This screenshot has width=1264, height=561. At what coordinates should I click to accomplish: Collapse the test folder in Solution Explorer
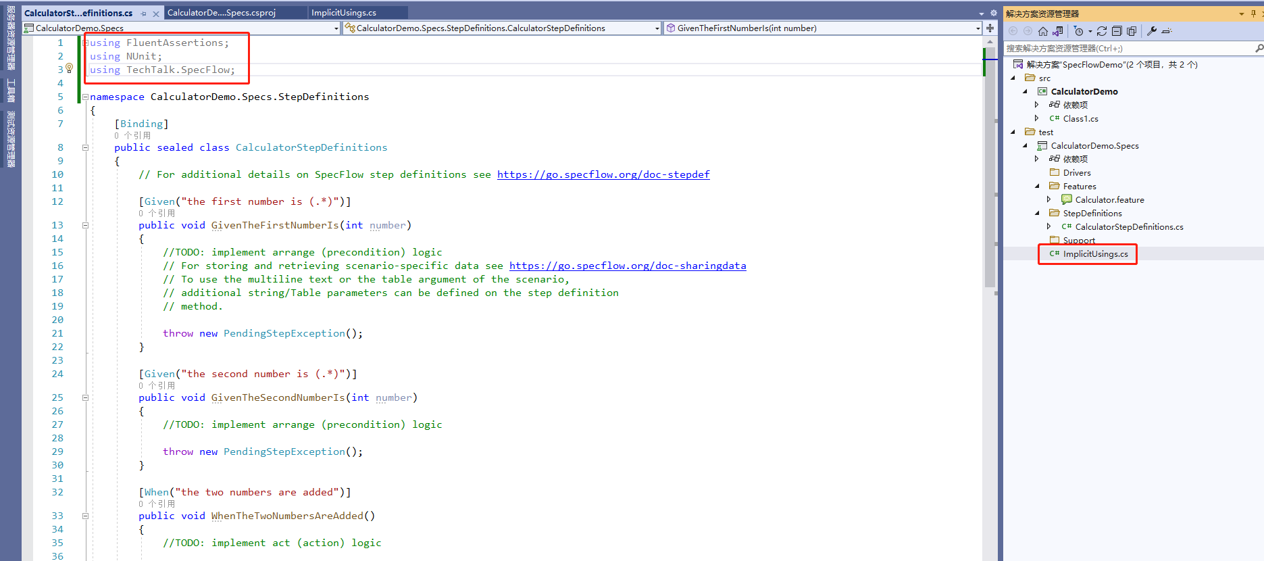point(1013,132)
